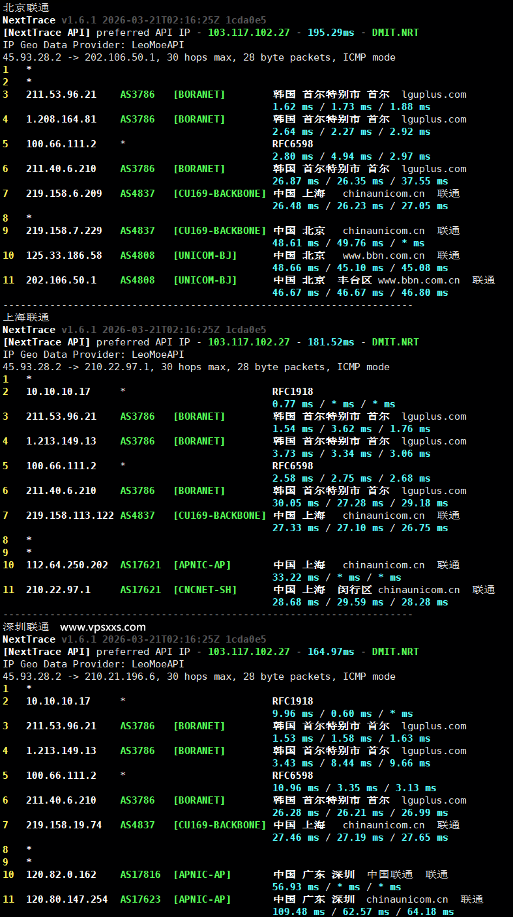This screenshot has height=917, width=513.
Task: Click chinaunicom.cn in the 120.80.147.254 row
Action: [x=407, y=899]
